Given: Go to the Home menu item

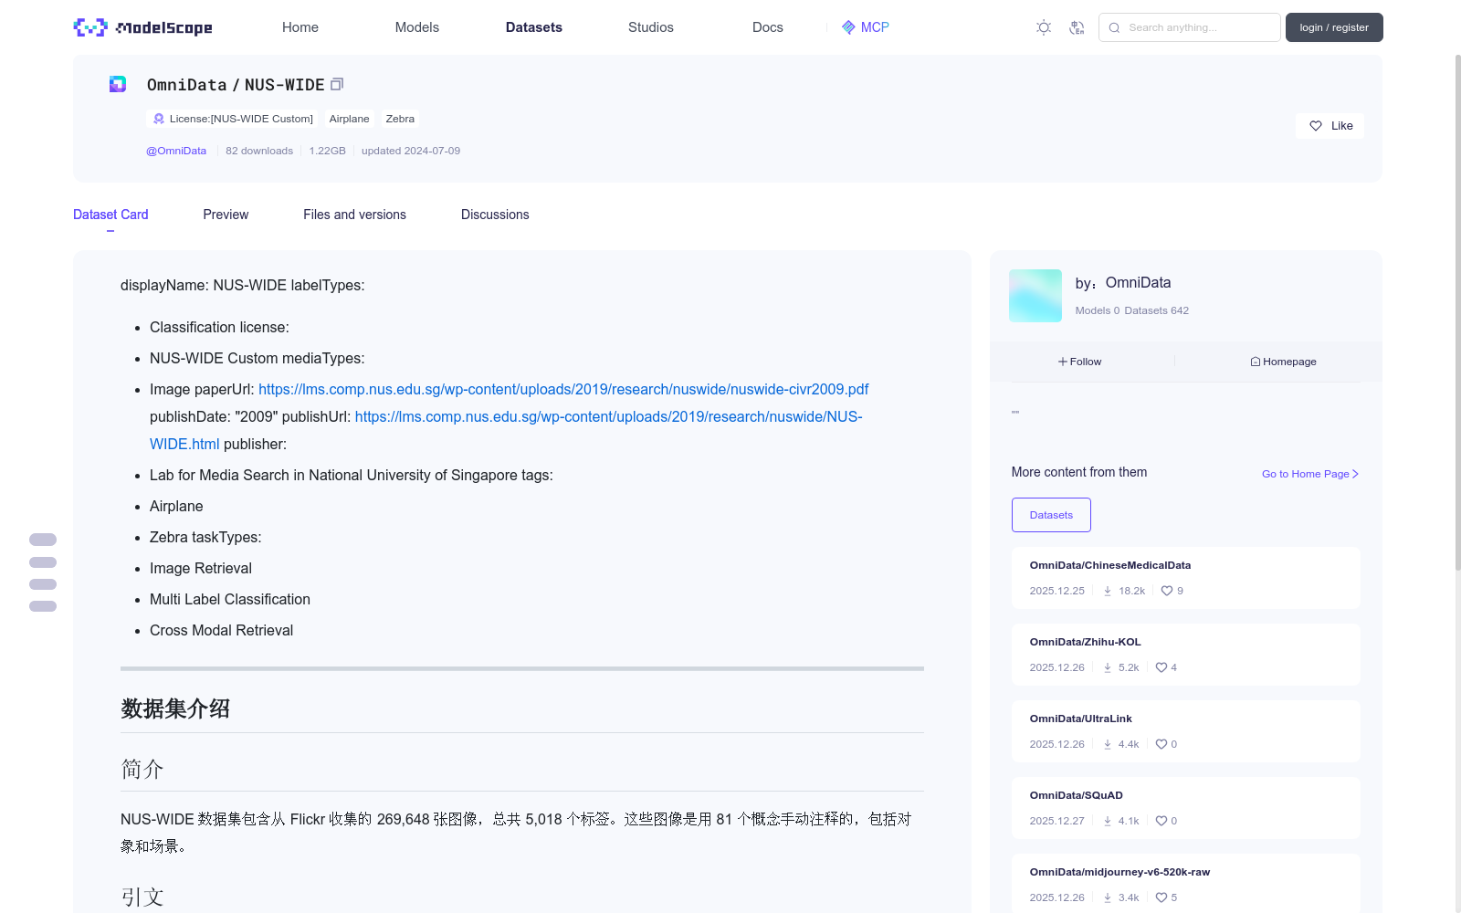Looking at the screenshot, I should click(x=300, y=27).
